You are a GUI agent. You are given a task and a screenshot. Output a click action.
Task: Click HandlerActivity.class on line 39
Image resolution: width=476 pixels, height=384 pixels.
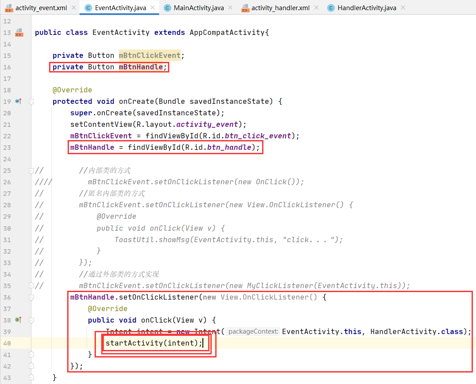click(x=416, y=331)
